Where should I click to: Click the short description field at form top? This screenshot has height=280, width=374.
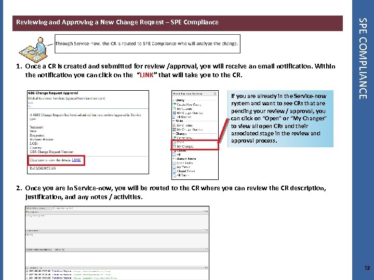click(130, 208)
